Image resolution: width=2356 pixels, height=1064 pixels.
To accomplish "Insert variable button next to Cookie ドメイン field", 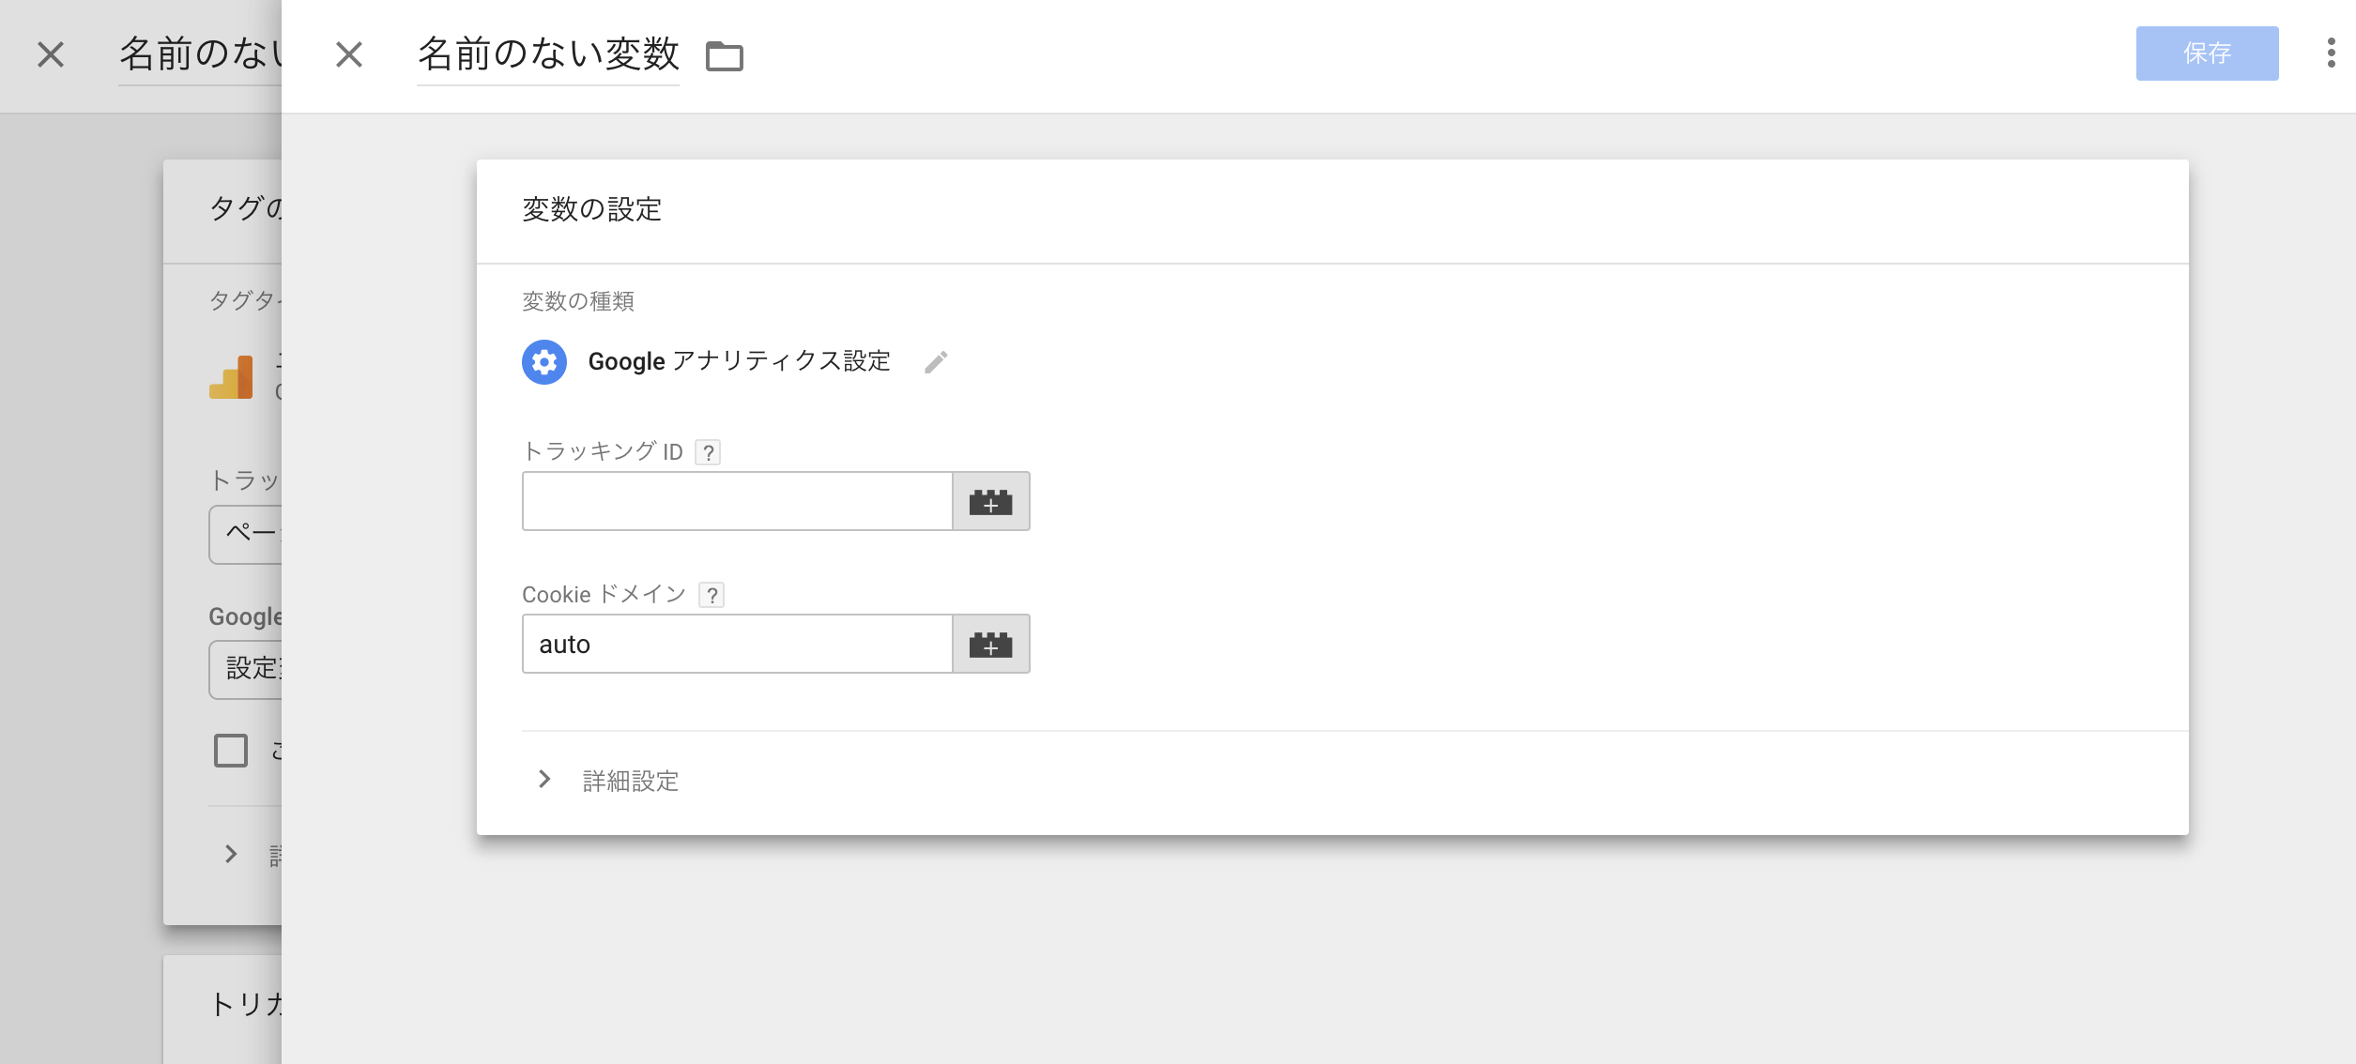I will coord(991,644).
